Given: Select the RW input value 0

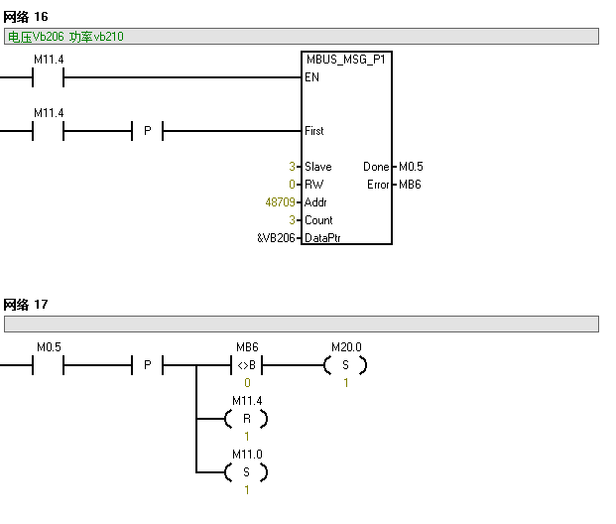Looking at the screenshot, I should point(292,185).
